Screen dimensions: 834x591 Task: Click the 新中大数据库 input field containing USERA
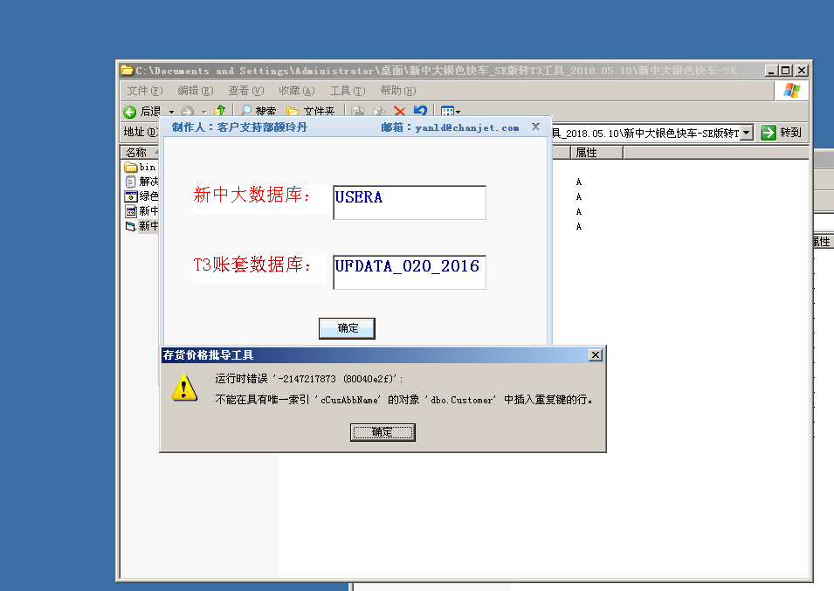[x=410, y=203]
